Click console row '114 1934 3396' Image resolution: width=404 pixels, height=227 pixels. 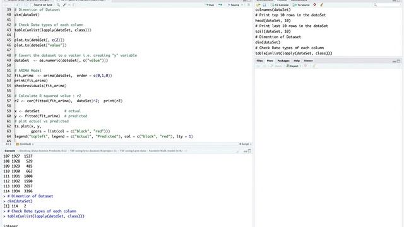pyautogui.click(x=18, y=191)
